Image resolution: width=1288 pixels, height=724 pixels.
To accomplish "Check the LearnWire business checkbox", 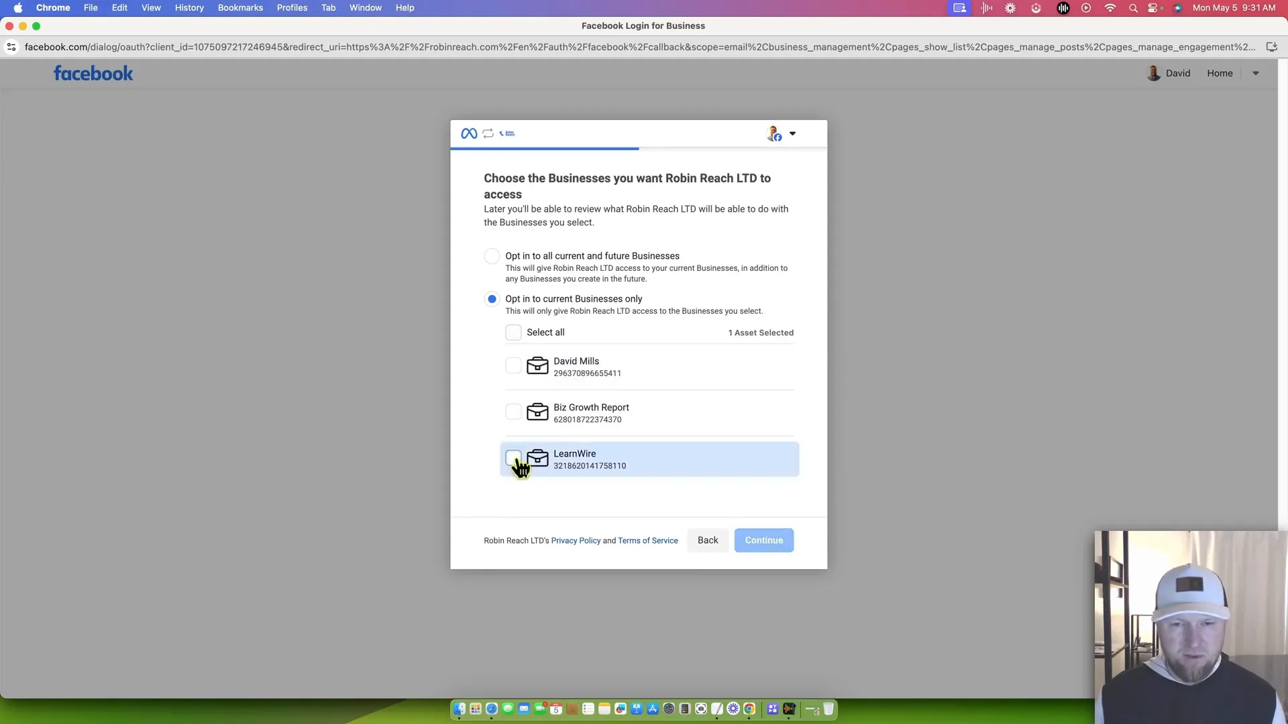I will click(513, 458).
